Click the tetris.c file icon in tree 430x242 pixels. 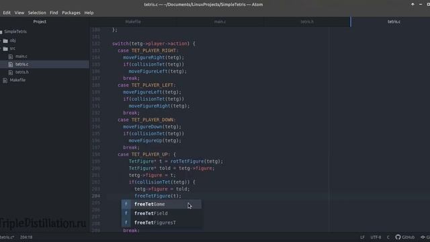pos(11,65)
